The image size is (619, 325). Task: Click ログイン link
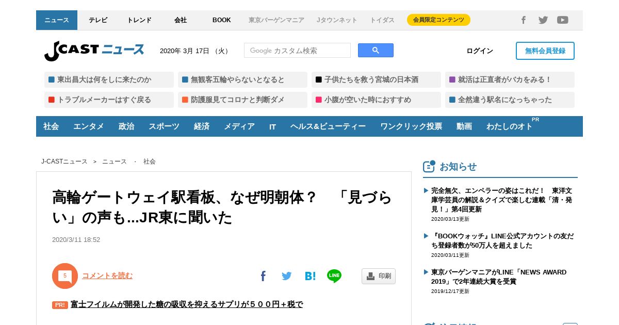tap(480, 51)
